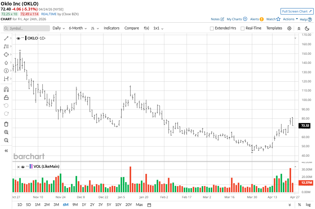Expand the volume pane chevron
This screenshot has height=209, width=315.
[x=295, y=167]
